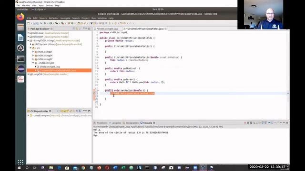Click the Run with Coverage toolbar icon
305x171 pixels.
[57, 23]
